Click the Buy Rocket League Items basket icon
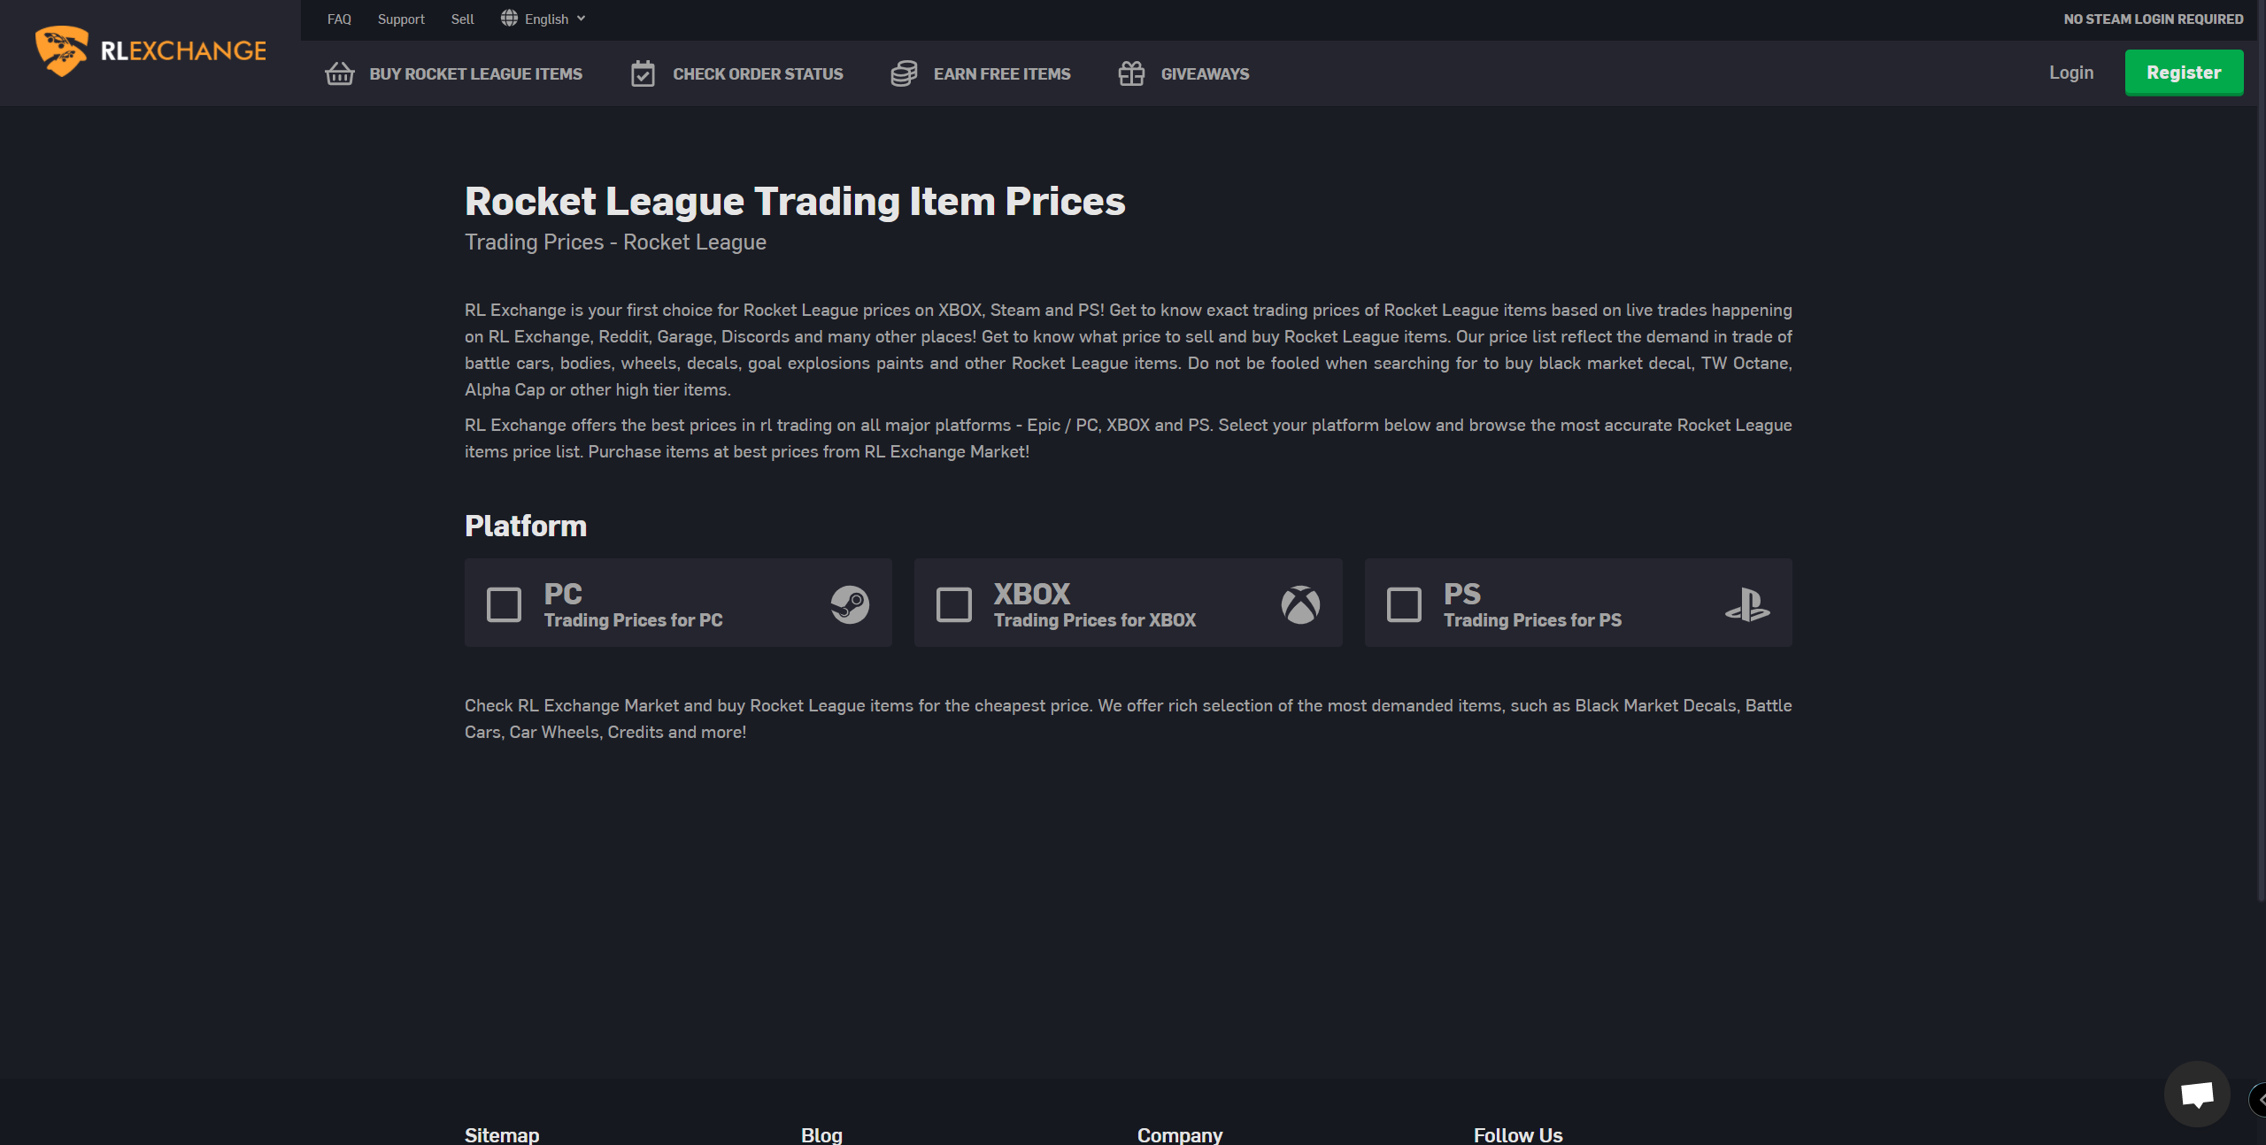Screen dimensions: 2266x1145 (x=339, y=73)
